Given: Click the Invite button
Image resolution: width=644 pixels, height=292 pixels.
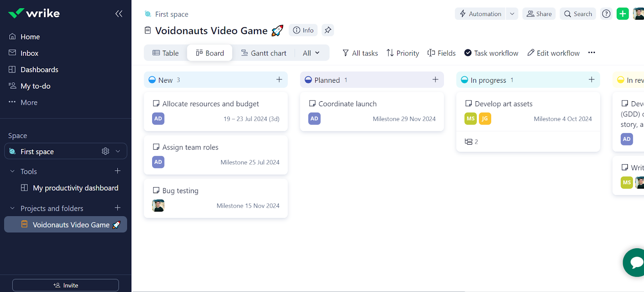Looking at the screenshot, I should 66,285.
